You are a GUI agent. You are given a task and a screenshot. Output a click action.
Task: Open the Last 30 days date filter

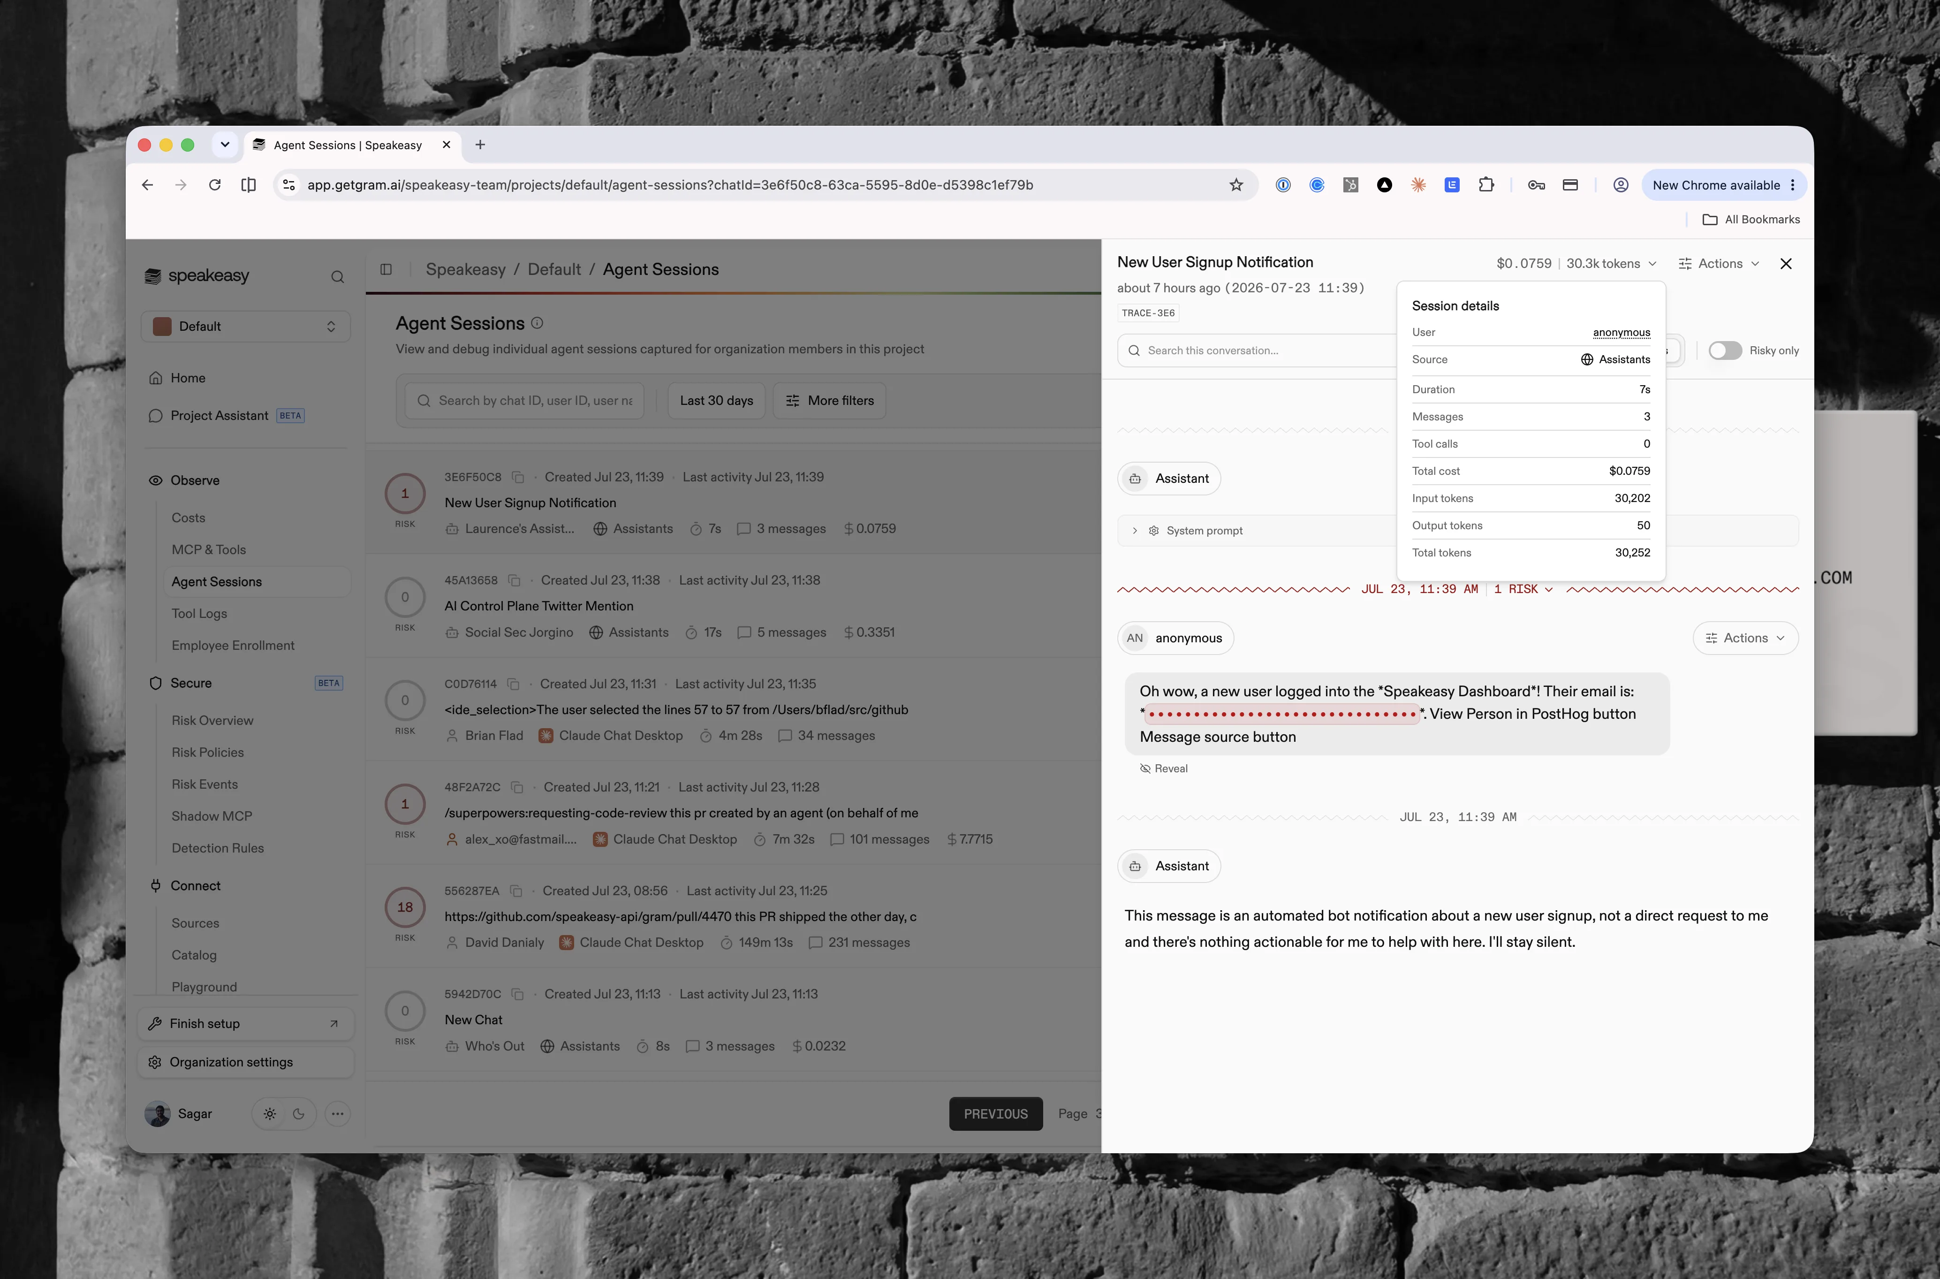[x=716, y=401]
